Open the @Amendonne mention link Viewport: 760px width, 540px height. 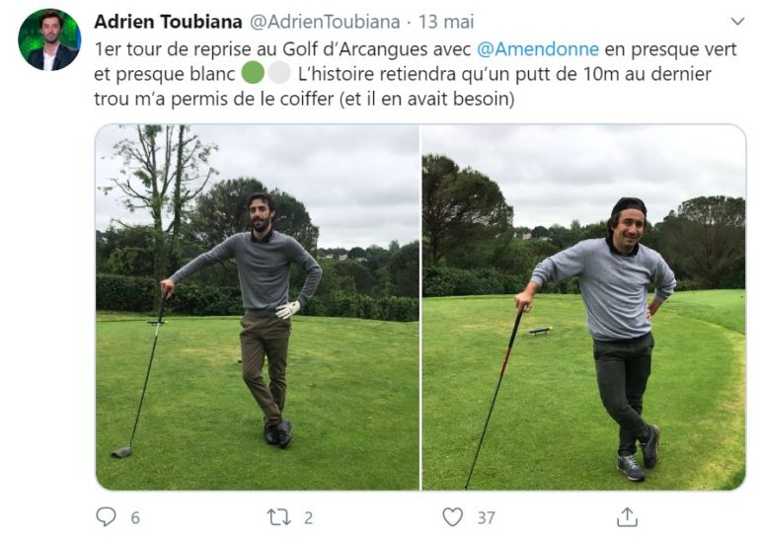coord(538,49)
